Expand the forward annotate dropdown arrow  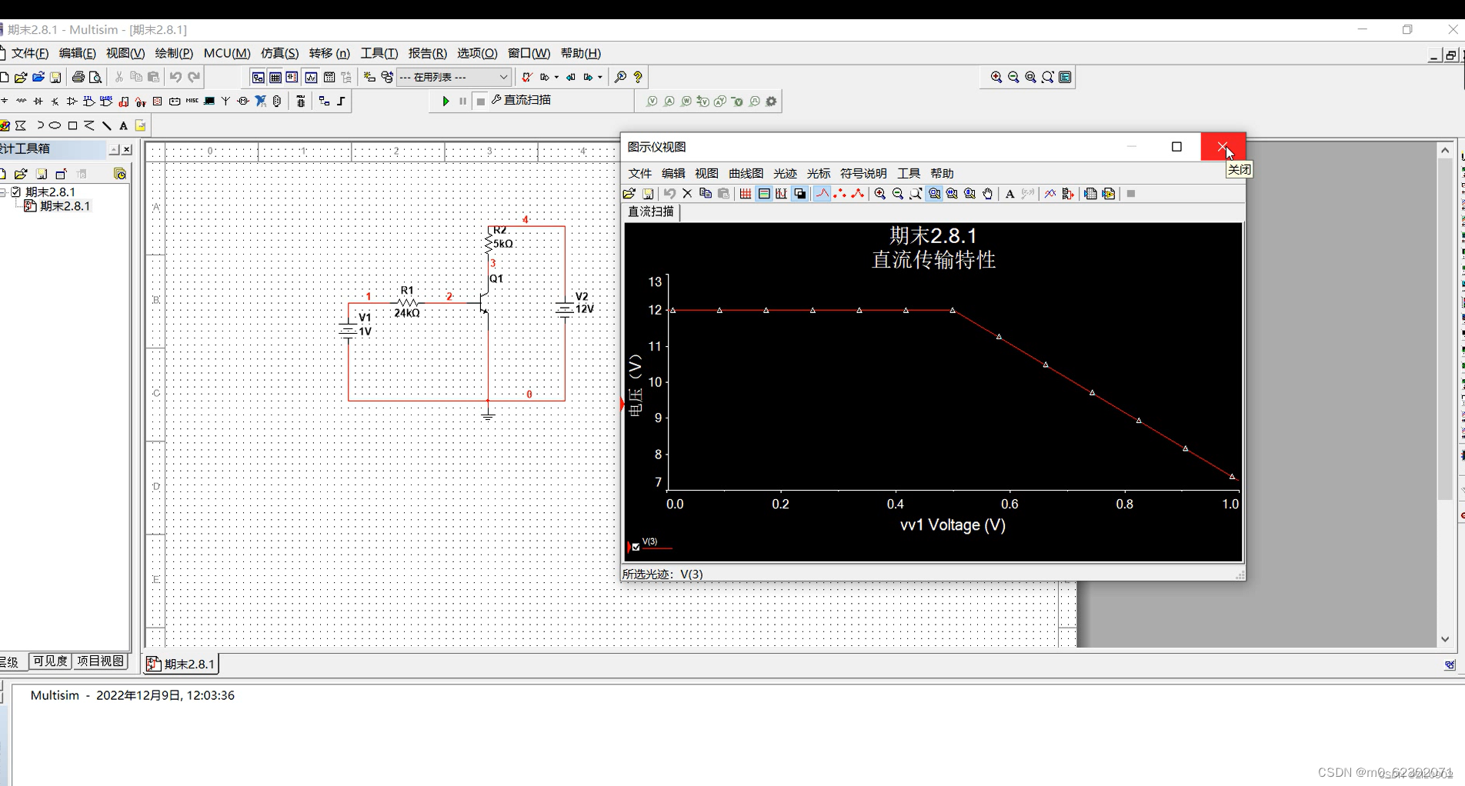[600, 77]
